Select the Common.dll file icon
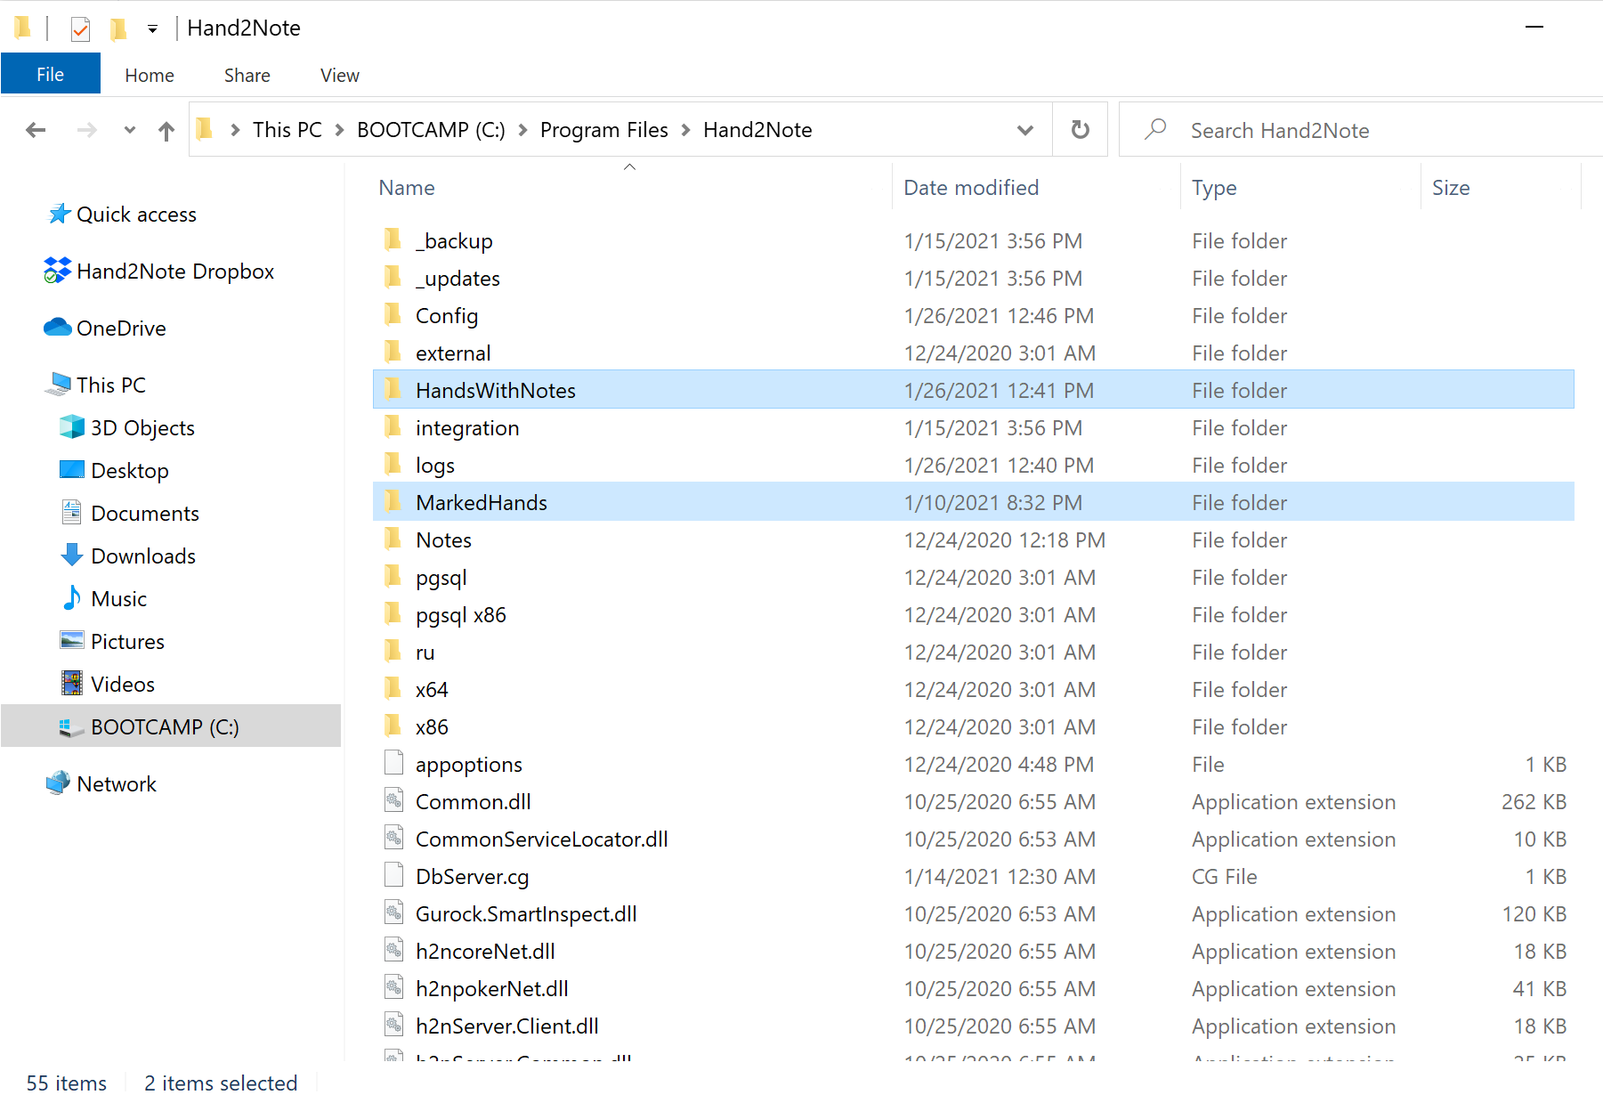The width and height of the screenshot is (1603, 1103). pos(393,800)
